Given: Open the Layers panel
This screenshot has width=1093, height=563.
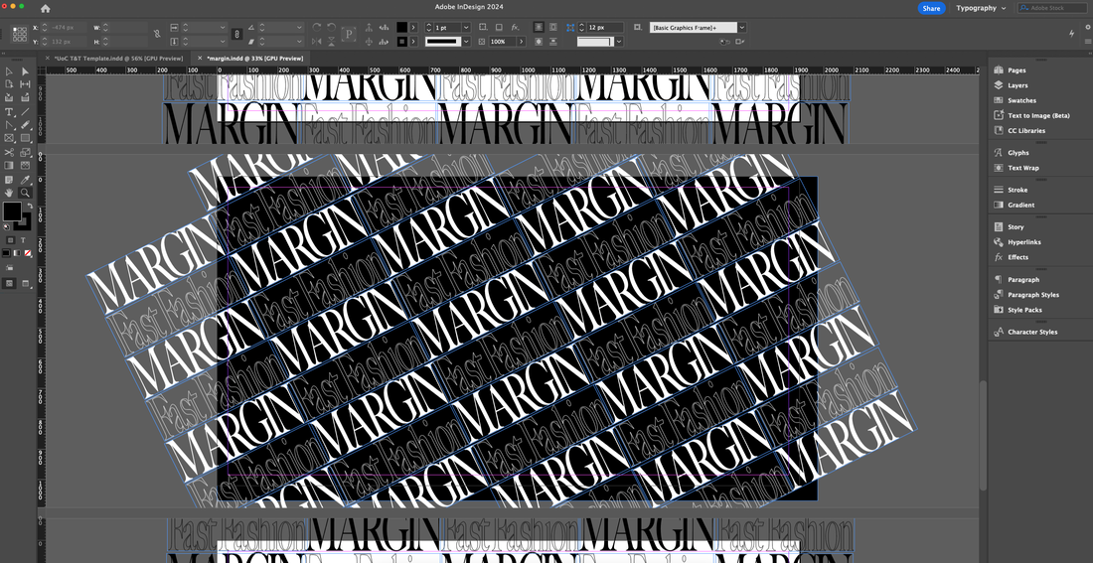Looking at the screenshot, I should click(1017, 85).
